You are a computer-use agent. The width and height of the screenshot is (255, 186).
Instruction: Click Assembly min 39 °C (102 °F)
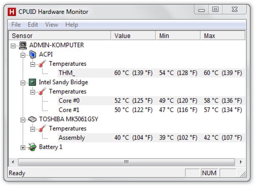point(178,138)
